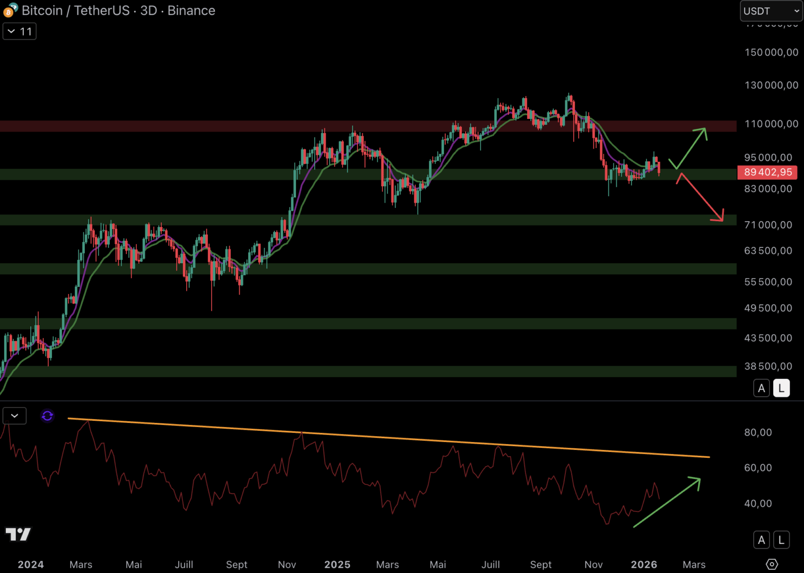Viewport: 804px width, 573px height.
Task: Click the Bitcoin symbol logo icon
Action: tap(10, 10)
